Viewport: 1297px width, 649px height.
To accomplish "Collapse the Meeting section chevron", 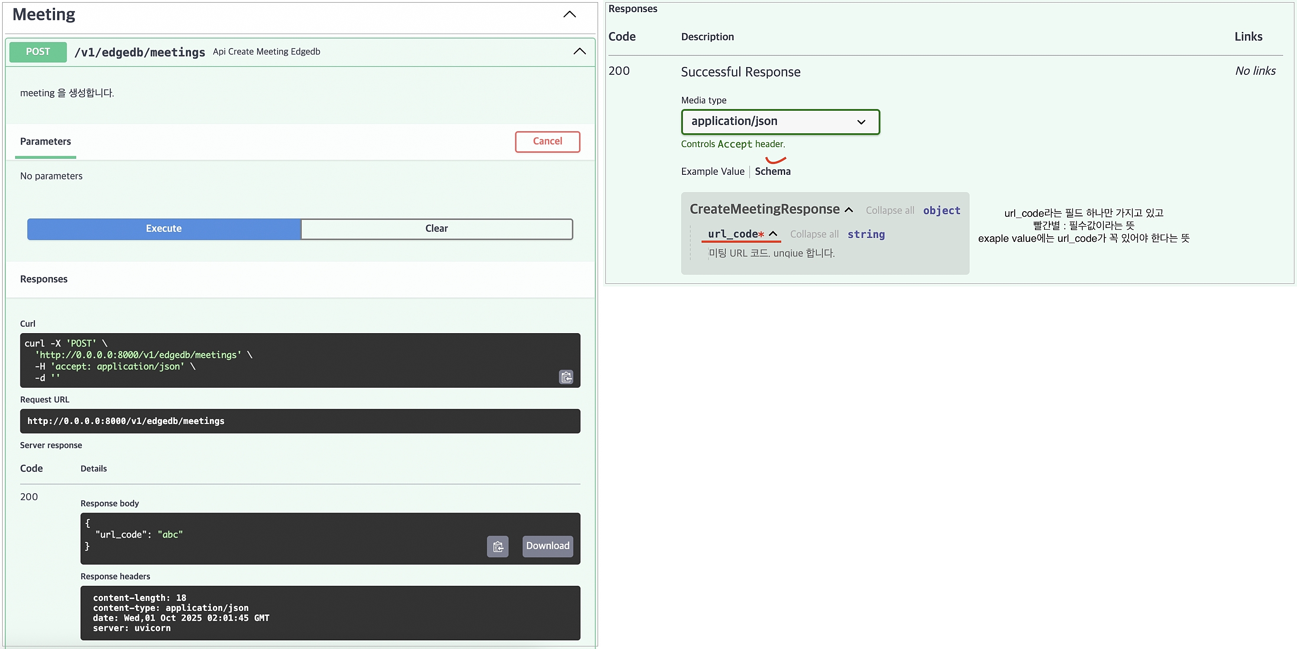I will point(569,15).
